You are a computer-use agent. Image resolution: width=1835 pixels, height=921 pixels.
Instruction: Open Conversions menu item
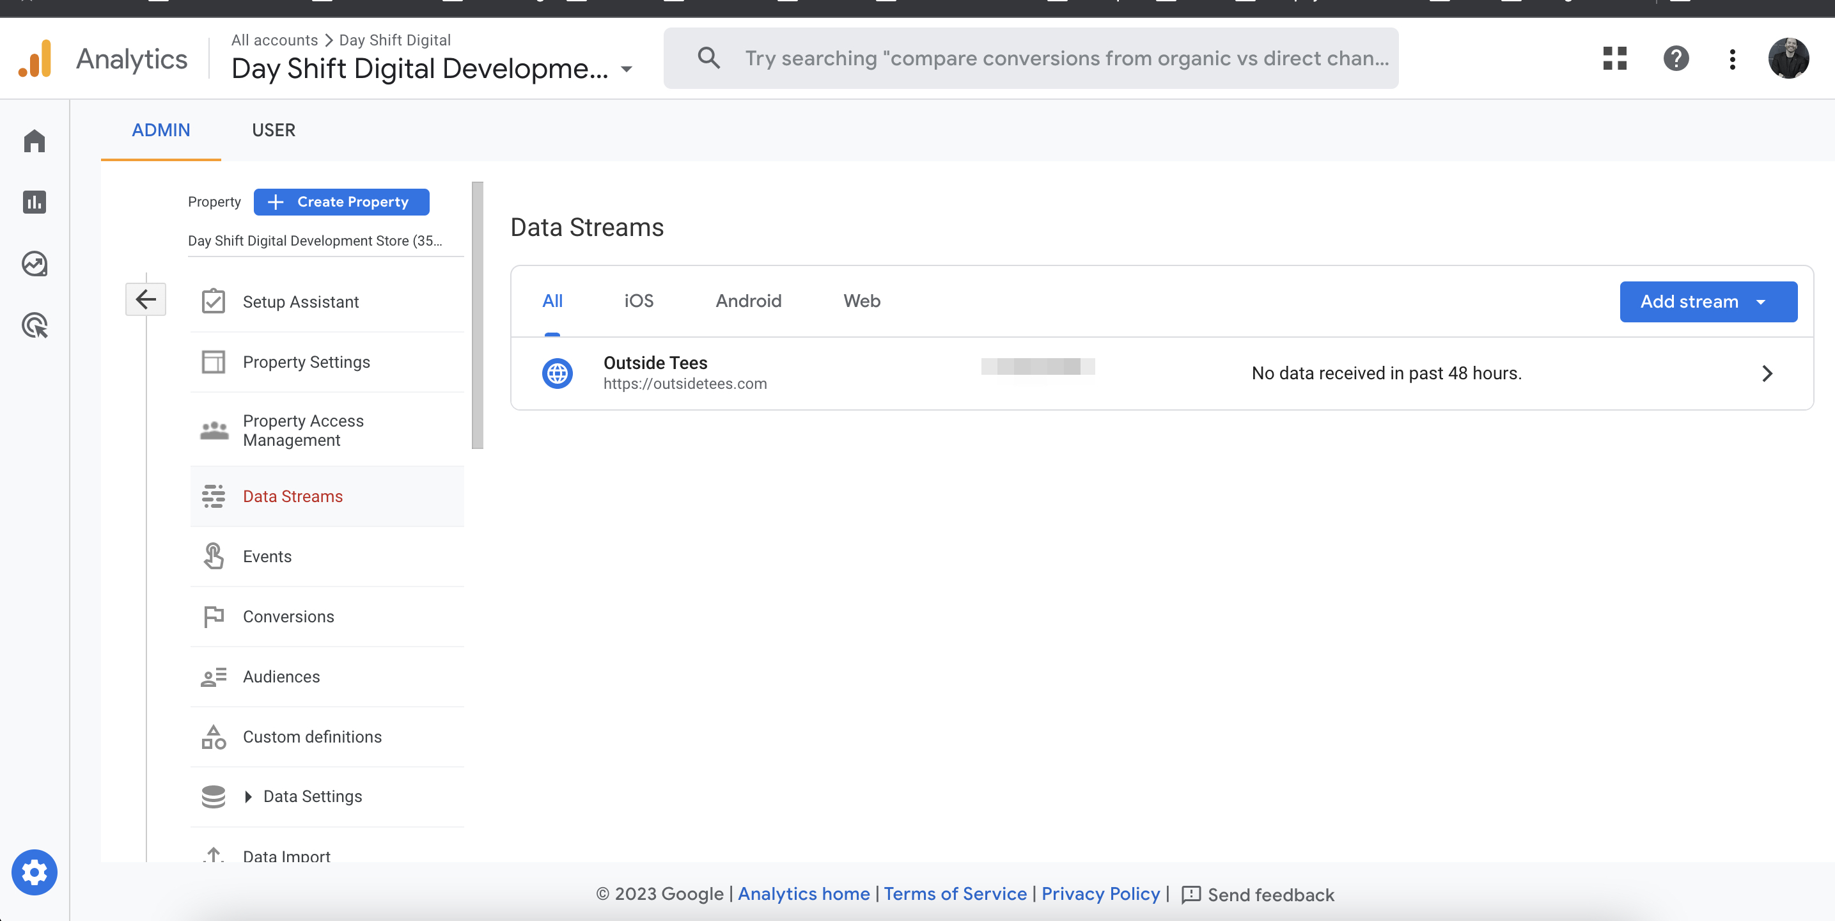tap(327, 617)
